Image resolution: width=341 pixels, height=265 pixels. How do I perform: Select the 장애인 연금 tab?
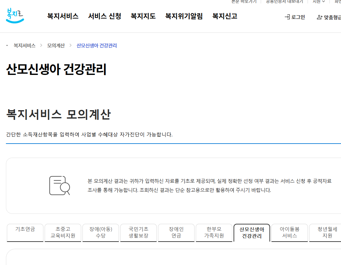coord(176,233)
